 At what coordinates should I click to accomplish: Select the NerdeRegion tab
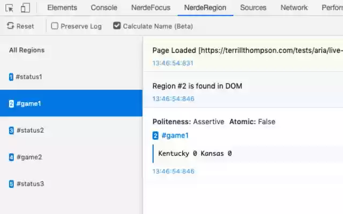point(205,7)
